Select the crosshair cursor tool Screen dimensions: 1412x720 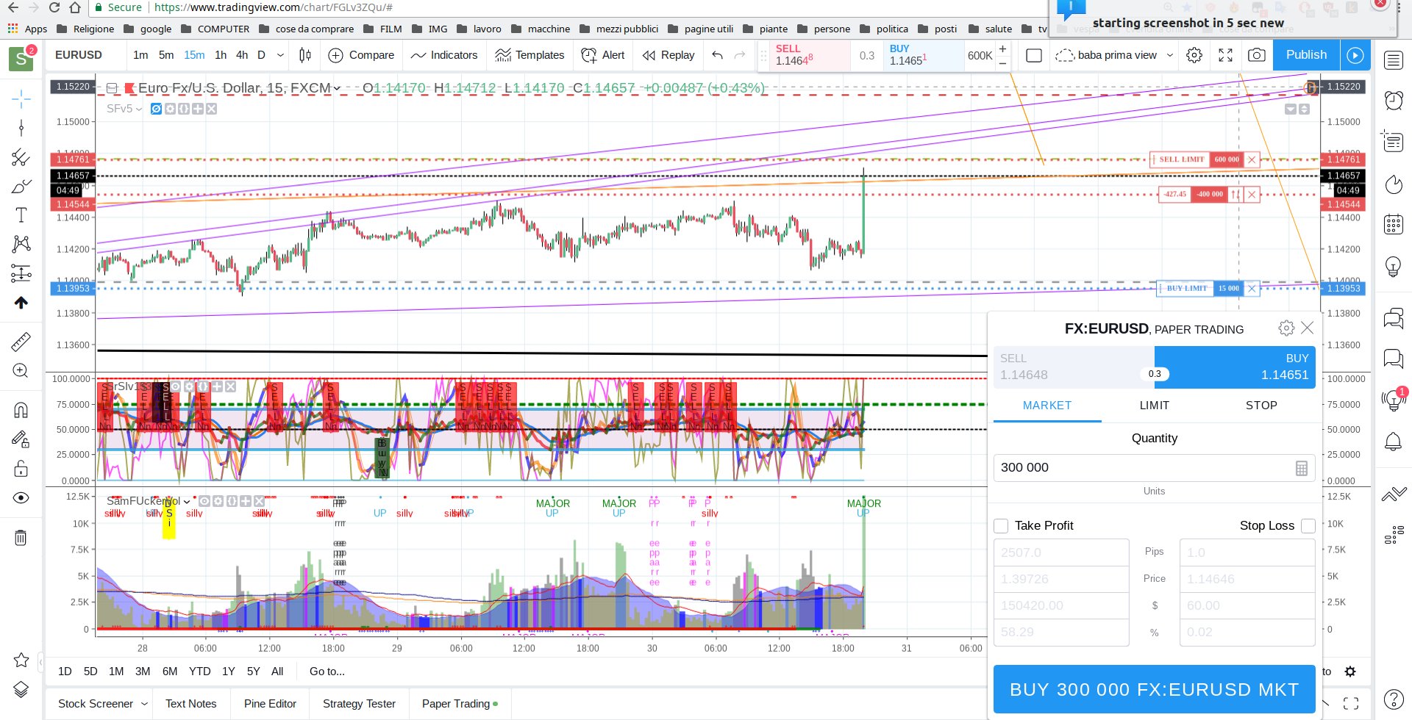[x=21, y=98]
